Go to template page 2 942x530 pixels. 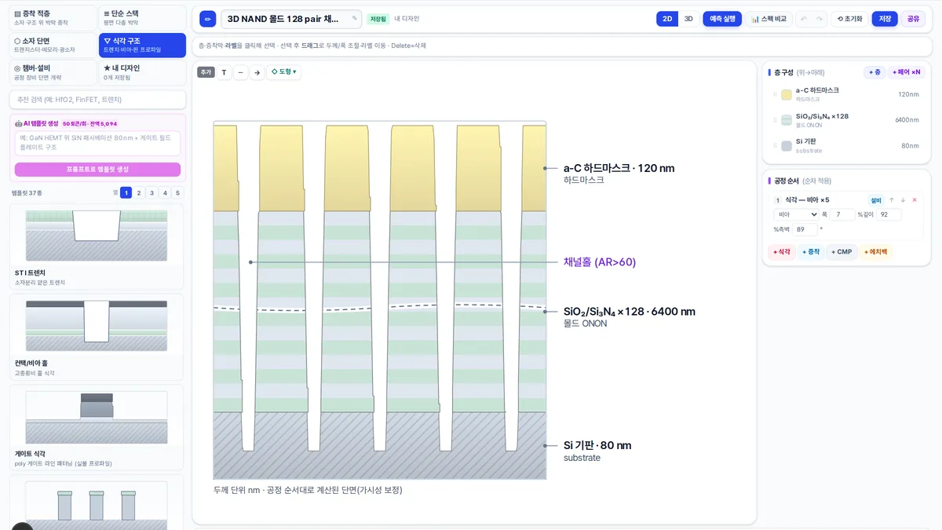139,192
